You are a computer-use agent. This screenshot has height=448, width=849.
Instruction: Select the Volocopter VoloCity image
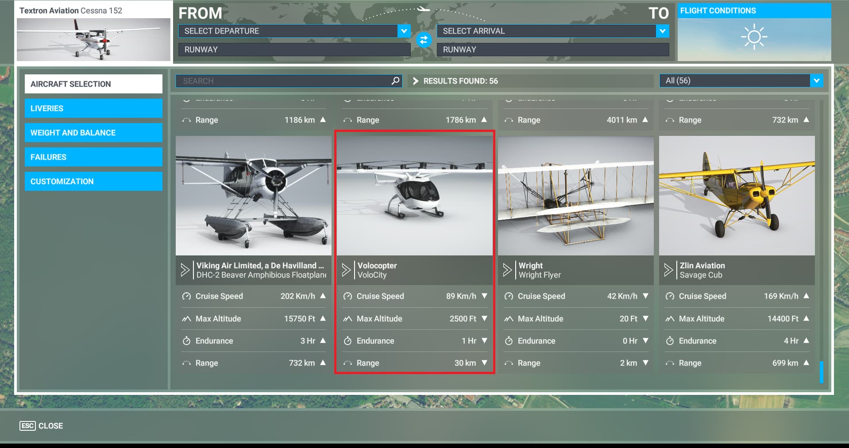point(415,196)
